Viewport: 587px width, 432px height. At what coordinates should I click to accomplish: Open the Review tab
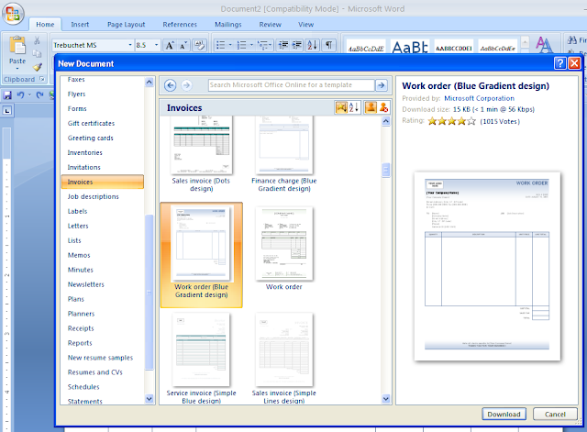point(270,25)
